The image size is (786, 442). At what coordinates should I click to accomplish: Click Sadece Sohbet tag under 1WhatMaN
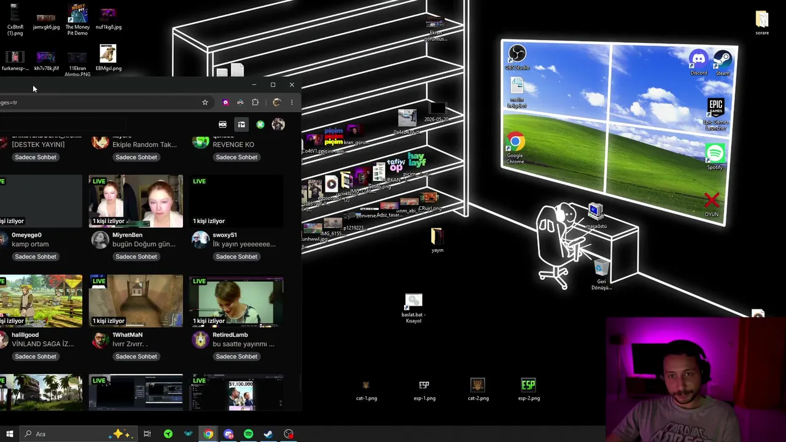[x=136, y=357]
